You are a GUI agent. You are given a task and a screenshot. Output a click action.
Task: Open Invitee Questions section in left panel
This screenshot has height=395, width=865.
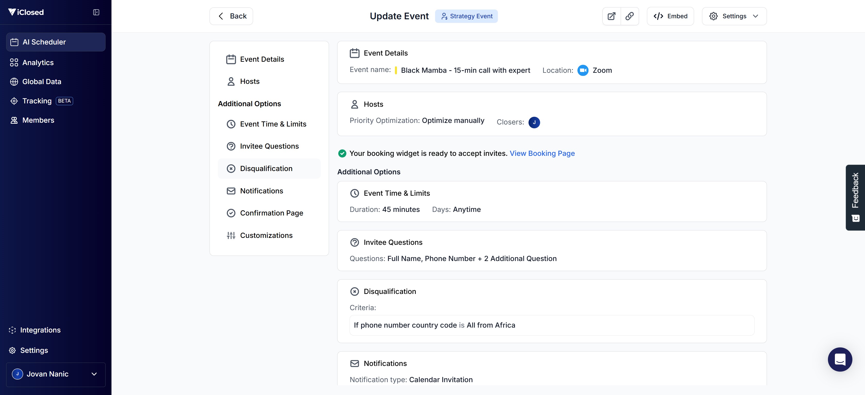click(269, 146)
